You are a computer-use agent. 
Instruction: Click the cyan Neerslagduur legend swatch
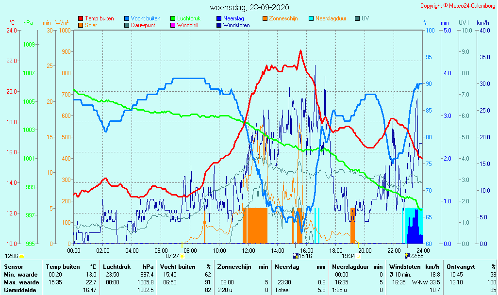311,19
